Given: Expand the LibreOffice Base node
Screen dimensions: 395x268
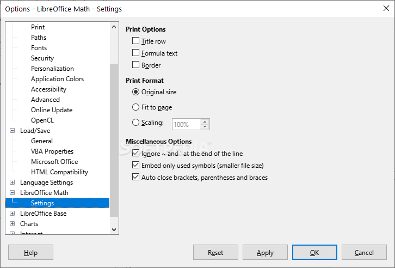Looking at the screenshot, I should click(x=12, y=214).
